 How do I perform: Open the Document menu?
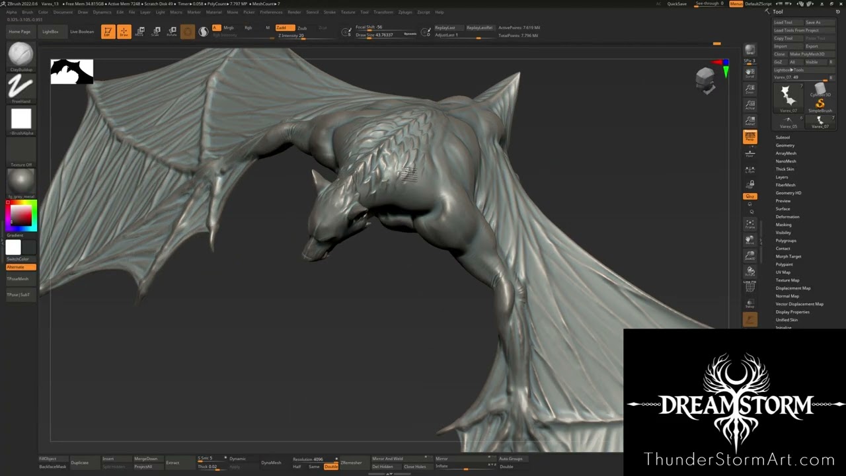63,12
